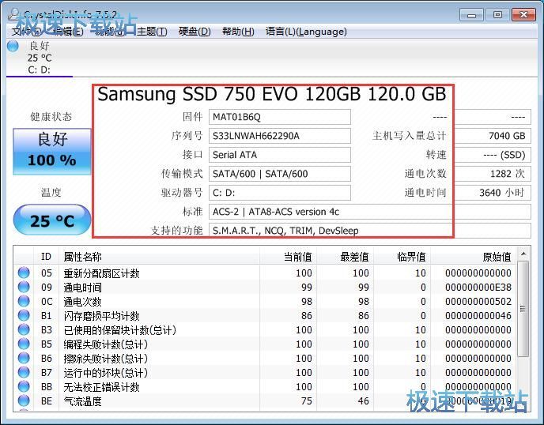The image size is (544, 425).
Task: Select the status orb for attribute B7
Action: point(24,373)
